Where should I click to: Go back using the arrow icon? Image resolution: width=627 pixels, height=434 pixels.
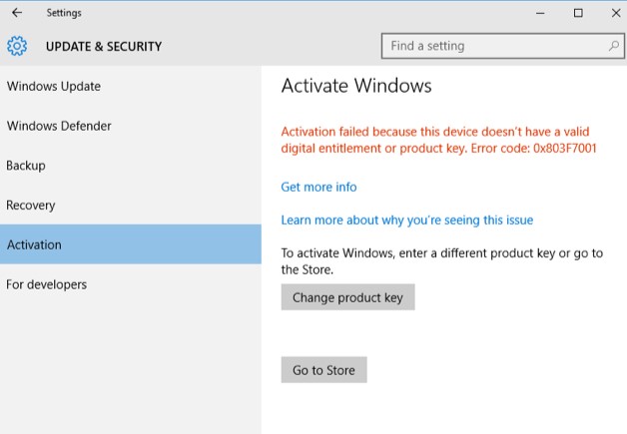coord(17,13)
